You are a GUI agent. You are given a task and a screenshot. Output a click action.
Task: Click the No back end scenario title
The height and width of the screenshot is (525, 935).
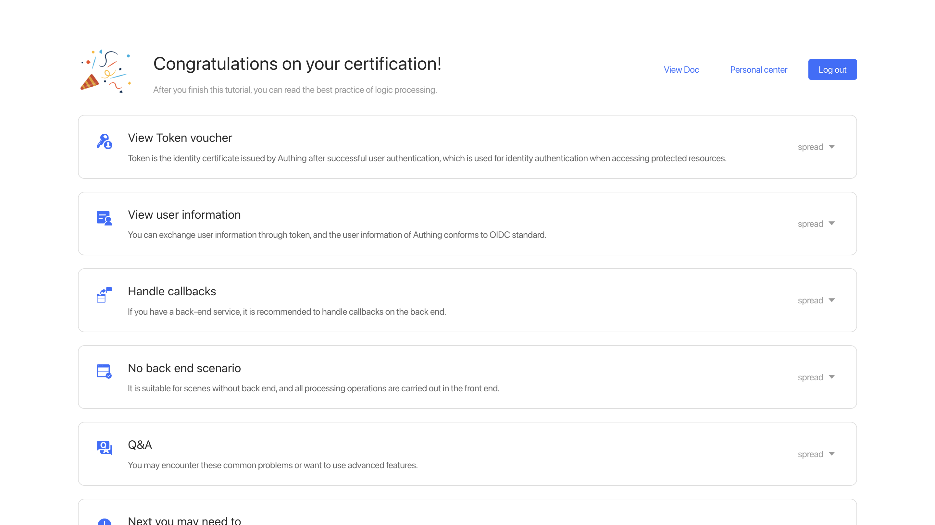pos(184,368)
